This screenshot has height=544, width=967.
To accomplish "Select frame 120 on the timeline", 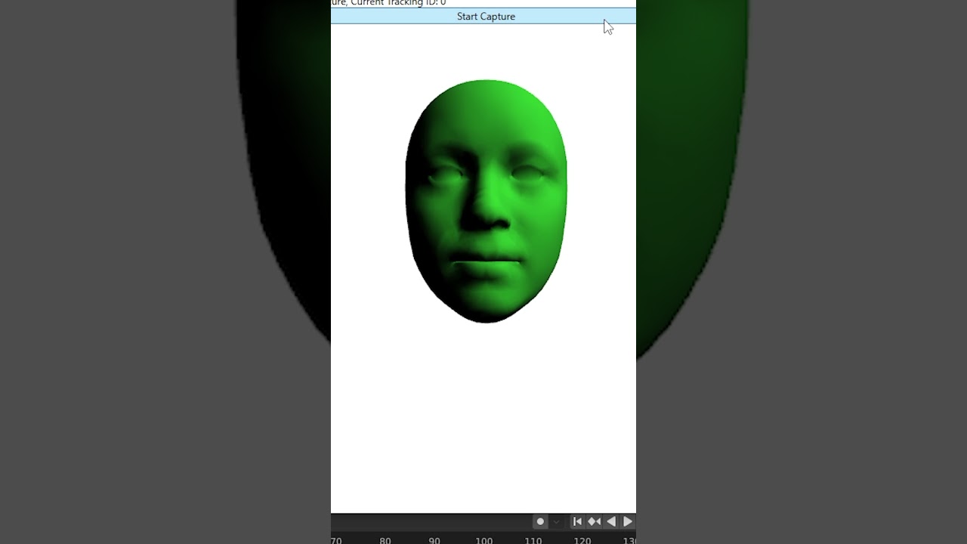I will [x=582, y=540].
